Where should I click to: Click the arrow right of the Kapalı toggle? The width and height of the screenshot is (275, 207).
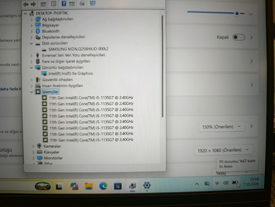click(x=251, y=38)
